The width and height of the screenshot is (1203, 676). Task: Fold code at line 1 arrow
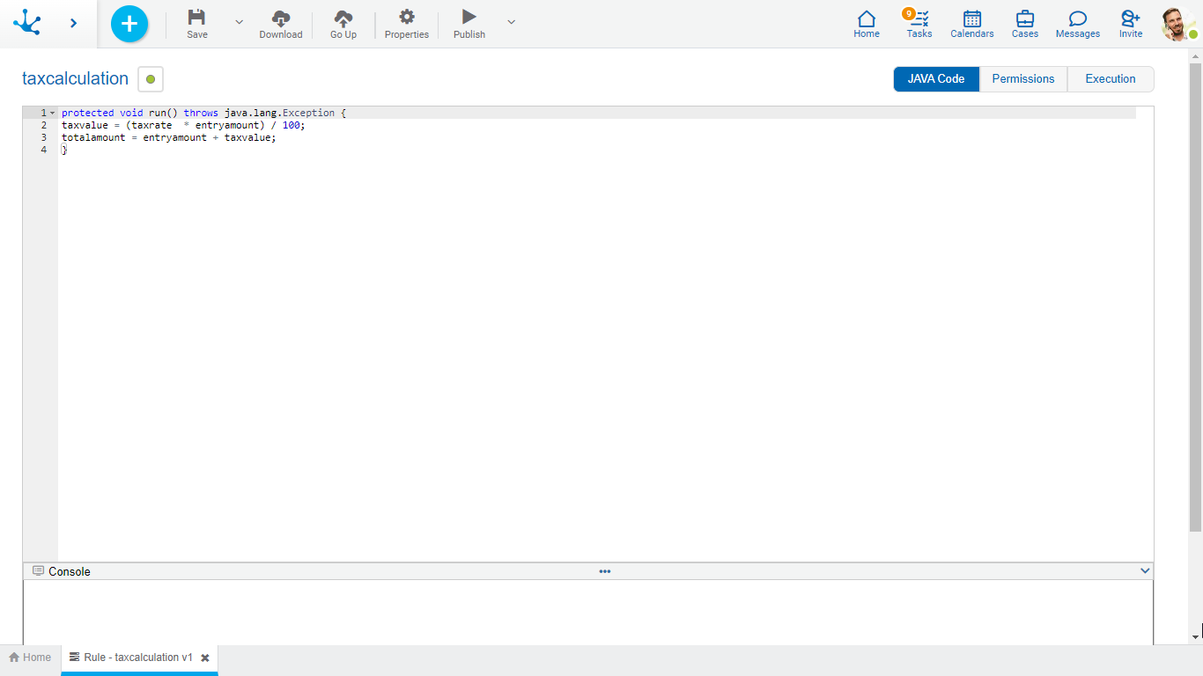[x=53, y=114]
